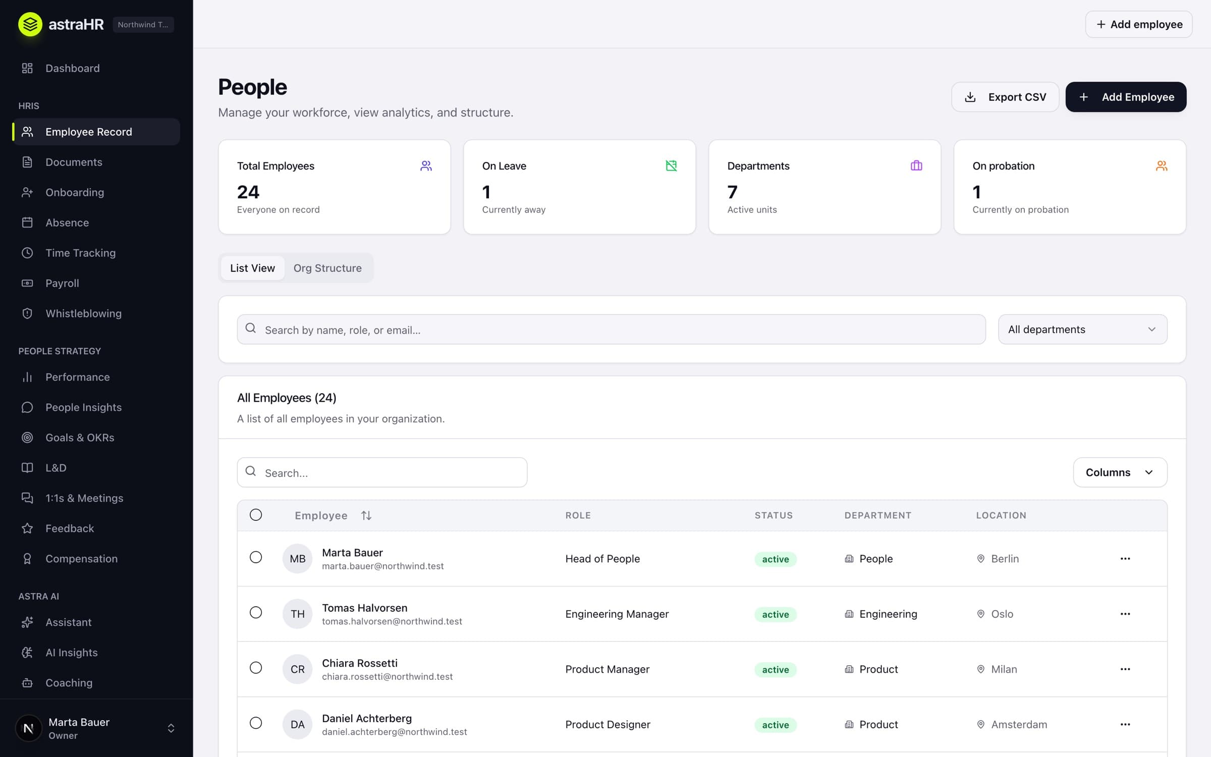Open Time Tracking clock icon
Viewport: 1211px width, 757px height.
pyautogui.click(x=27, y=253)
